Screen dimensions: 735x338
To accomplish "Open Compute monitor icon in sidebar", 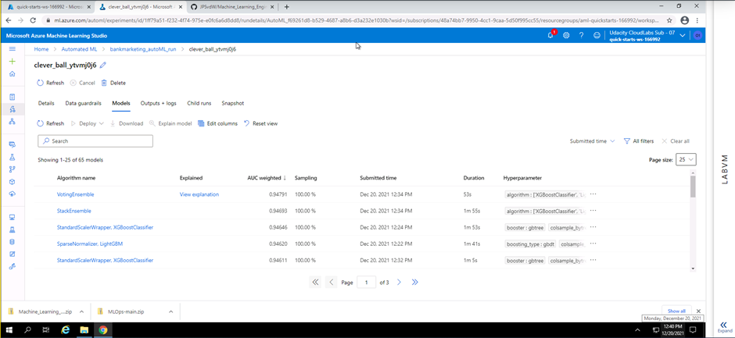I will pos(13,217).
